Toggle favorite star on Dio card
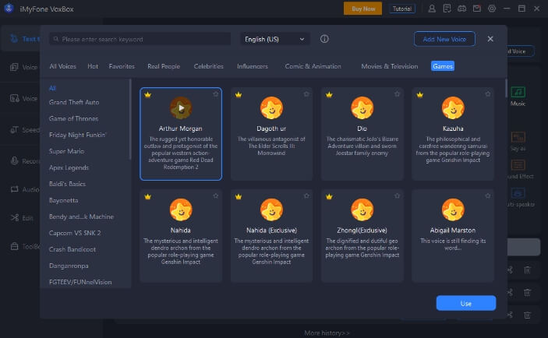This screenshot has width=548, height=338. click(x=397, y=94)
